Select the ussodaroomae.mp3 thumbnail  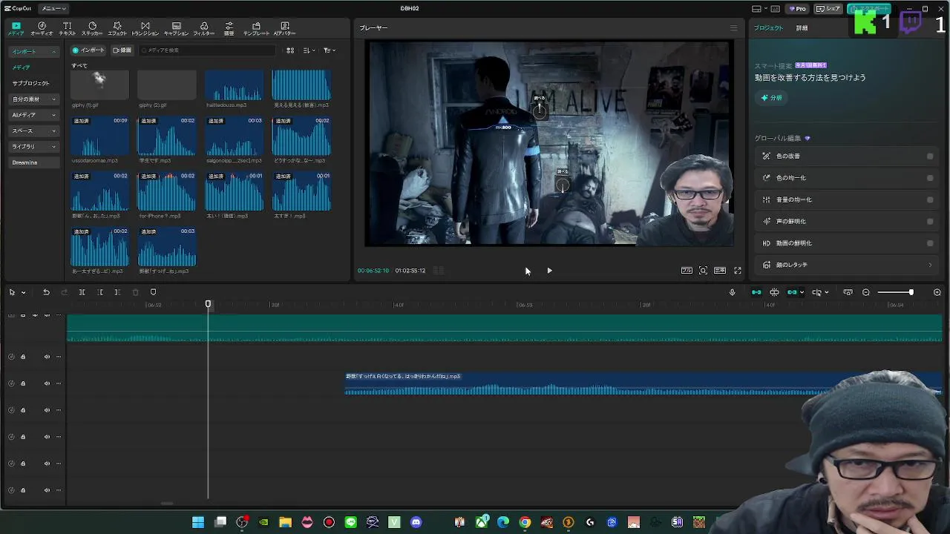(99, 136)
